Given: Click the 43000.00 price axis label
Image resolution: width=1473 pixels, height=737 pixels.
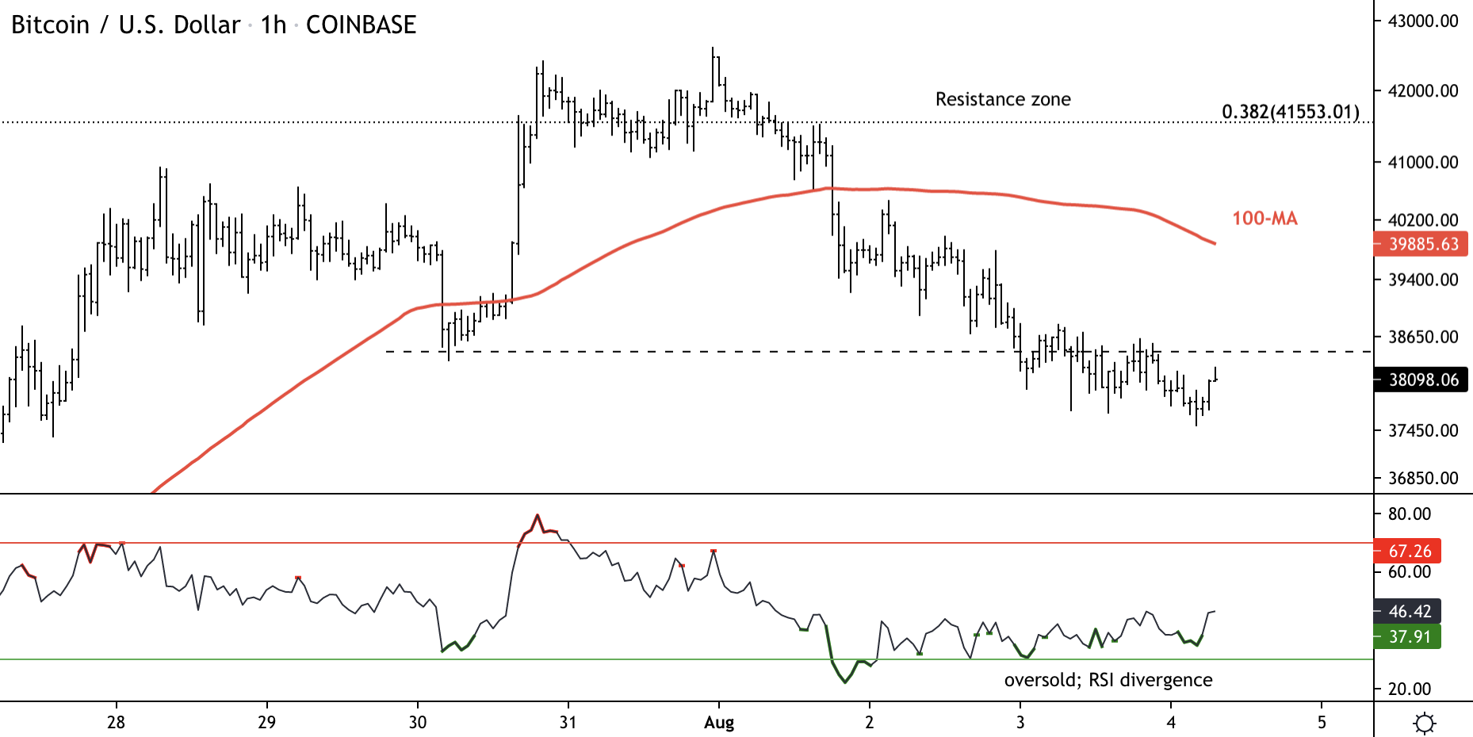Looking at the screenshot, I should click(x=1423, y=21).
